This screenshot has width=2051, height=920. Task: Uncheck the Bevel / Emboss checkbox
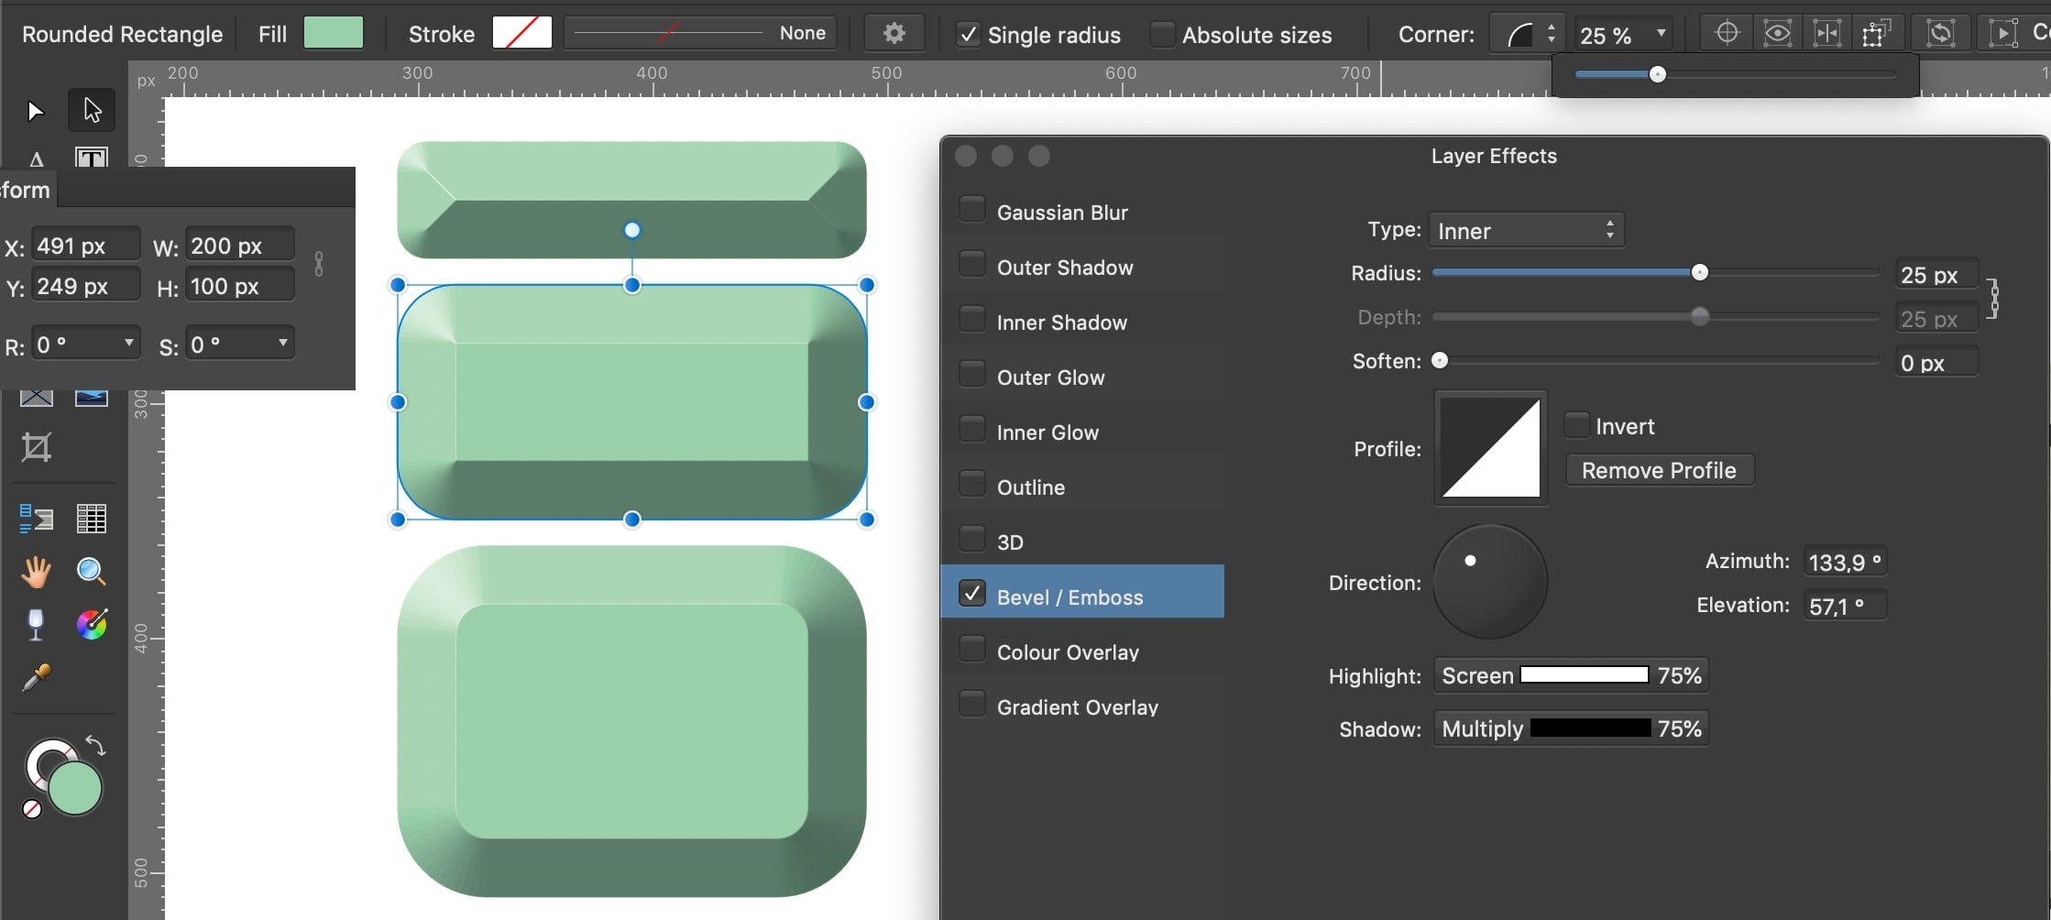pos(971,594)
